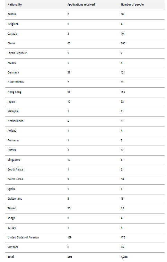Select the 1,288 total people value
The height and width of the screenshot is (262, 167).
pos(124,257)
